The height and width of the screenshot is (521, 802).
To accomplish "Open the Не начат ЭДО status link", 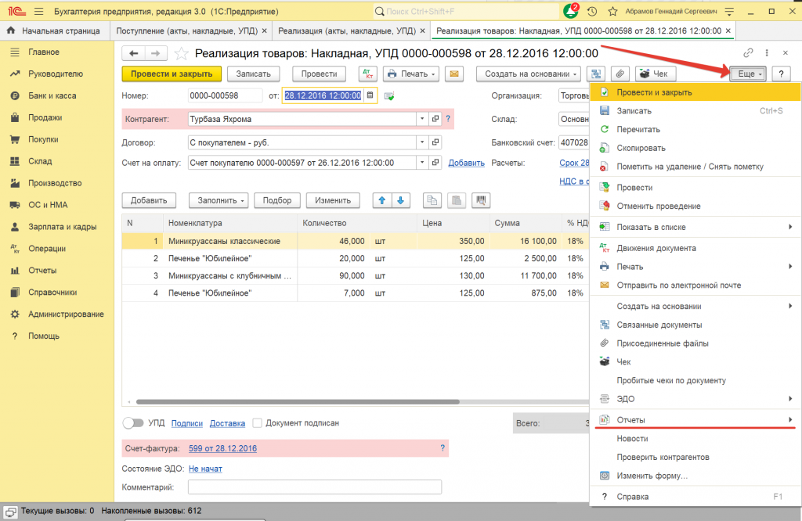I will (205, 469).
